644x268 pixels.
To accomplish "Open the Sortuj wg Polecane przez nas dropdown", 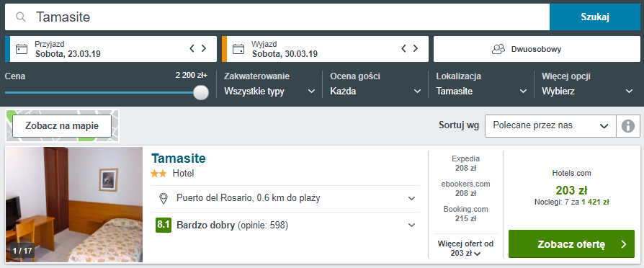I will tap(551, 126).
